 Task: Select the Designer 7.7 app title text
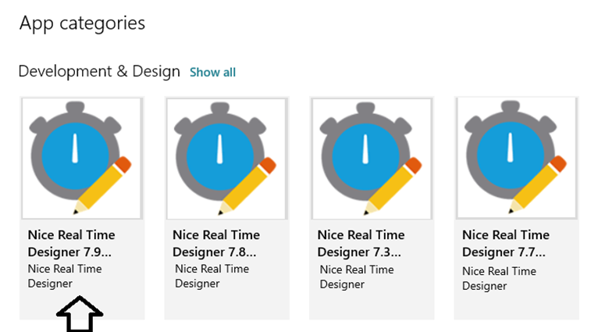click(x=506, y=243)
